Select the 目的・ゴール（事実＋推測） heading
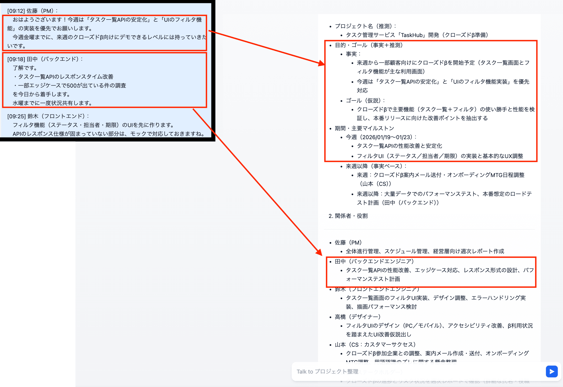563x387 pixels. [x=369, y=45]
